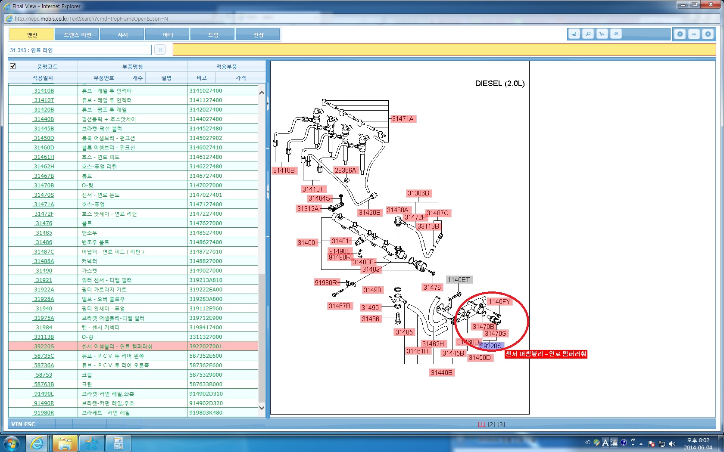This screenshot has height=452, width=724.
Task: Click diagram label 31471A
Action: pos(403,119)
